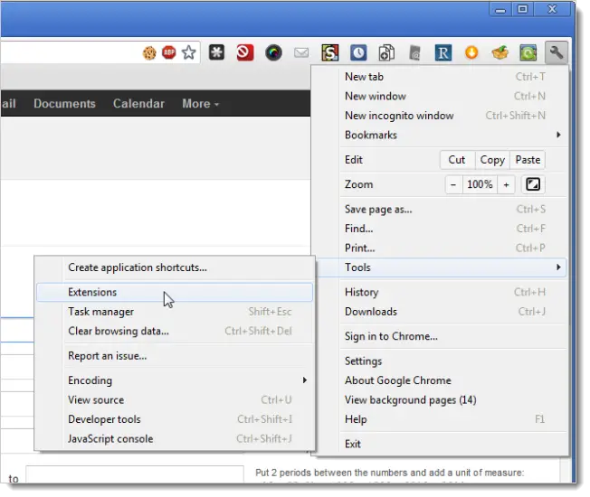Click the gray envelope mail extension icon
Screen dimensions: 590x497
[x=301, y=53]
